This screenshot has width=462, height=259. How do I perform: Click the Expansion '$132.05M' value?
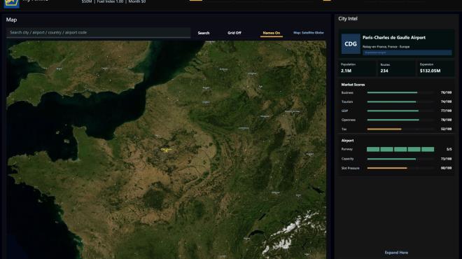[x=430, y=71]
